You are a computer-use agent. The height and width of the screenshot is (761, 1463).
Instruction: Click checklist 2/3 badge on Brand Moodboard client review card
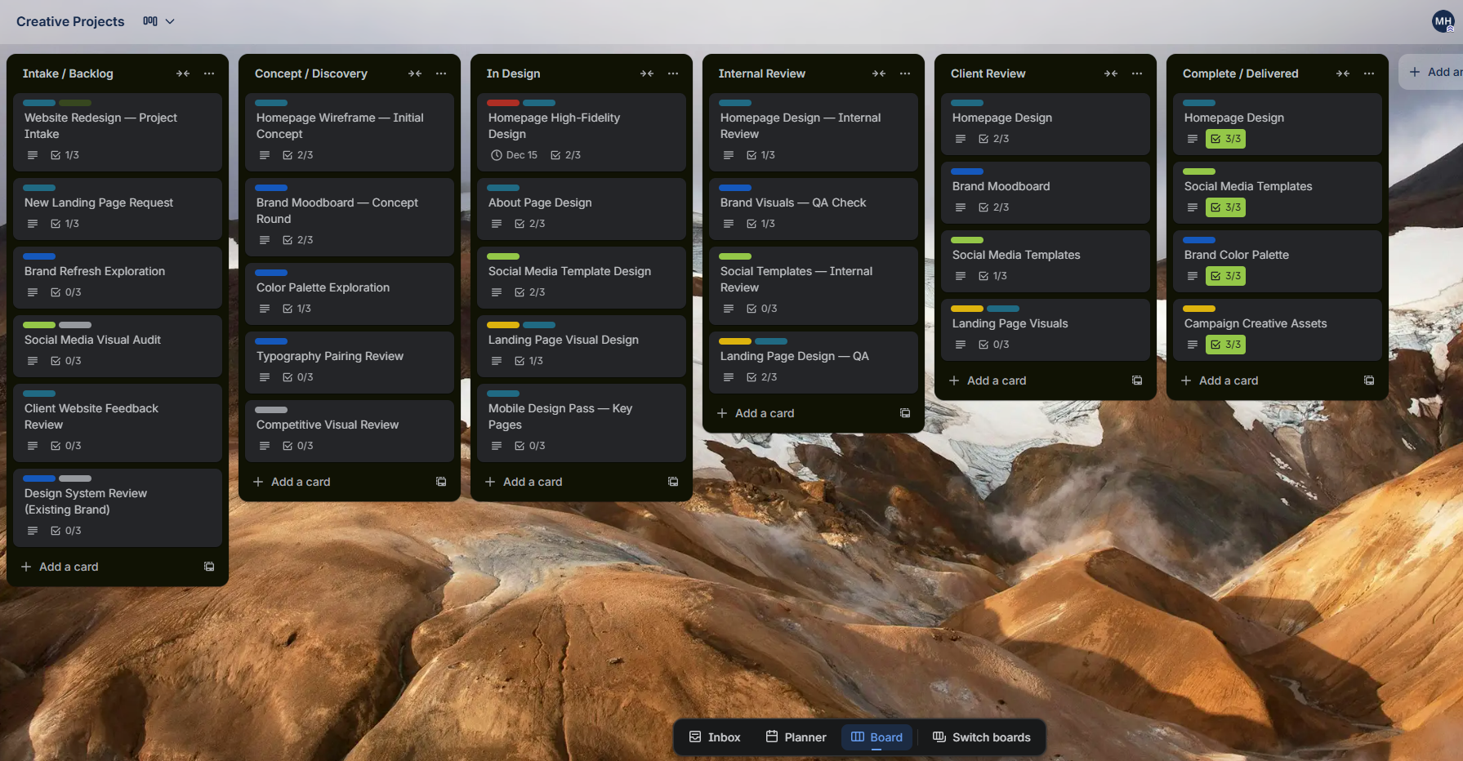[x=993, y=207]
